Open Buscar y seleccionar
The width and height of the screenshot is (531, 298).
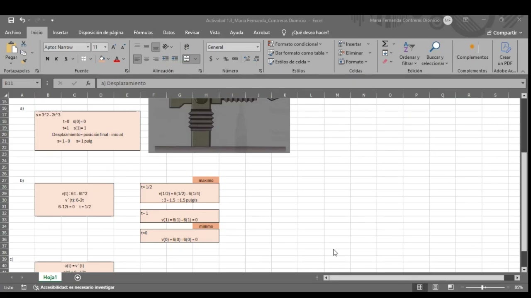tap(435, 54)
